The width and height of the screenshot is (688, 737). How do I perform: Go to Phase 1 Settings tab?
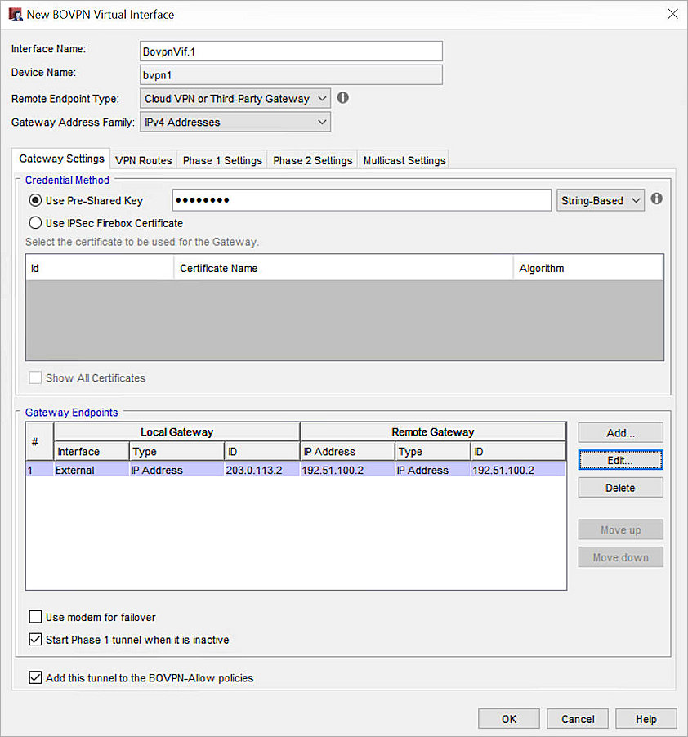[222, 160]
